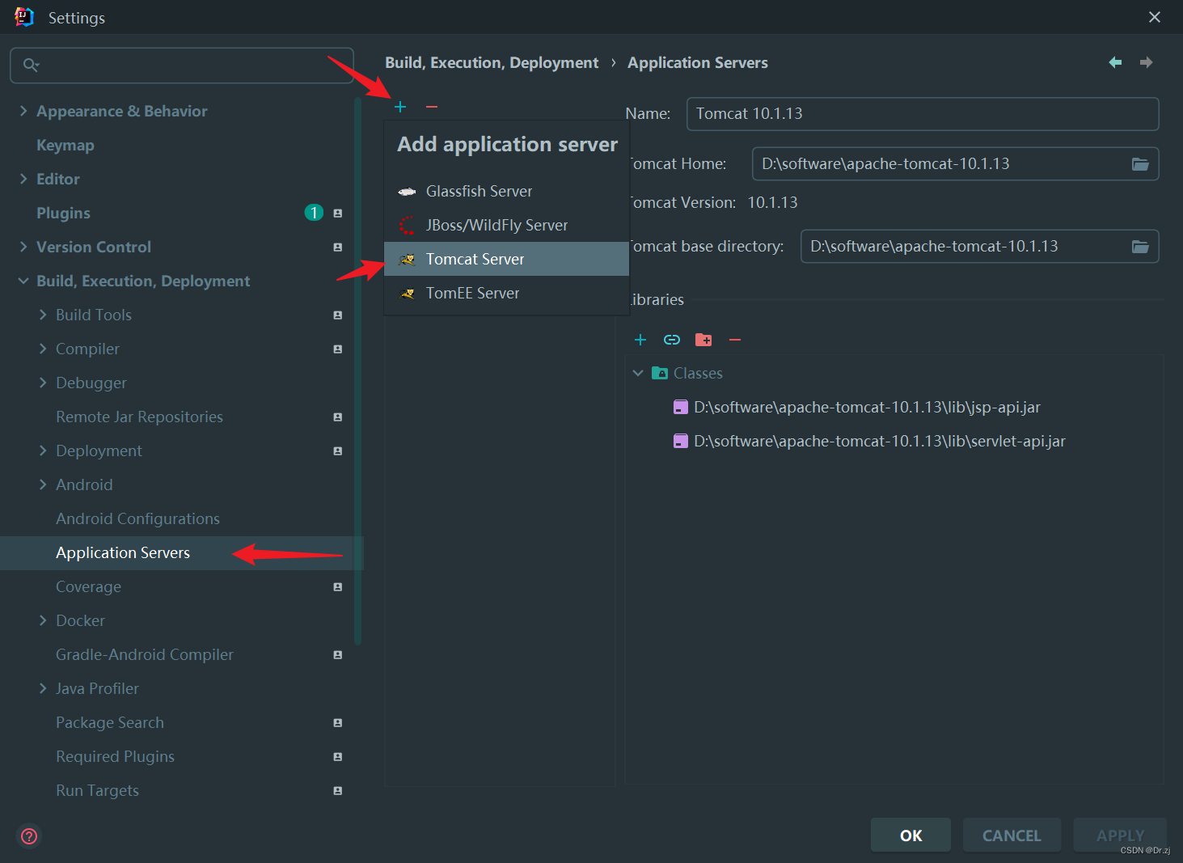This screenshot has width=1183, height=863.
Task: Click project-level icon beside Build Tools
Action: [338, 315]
